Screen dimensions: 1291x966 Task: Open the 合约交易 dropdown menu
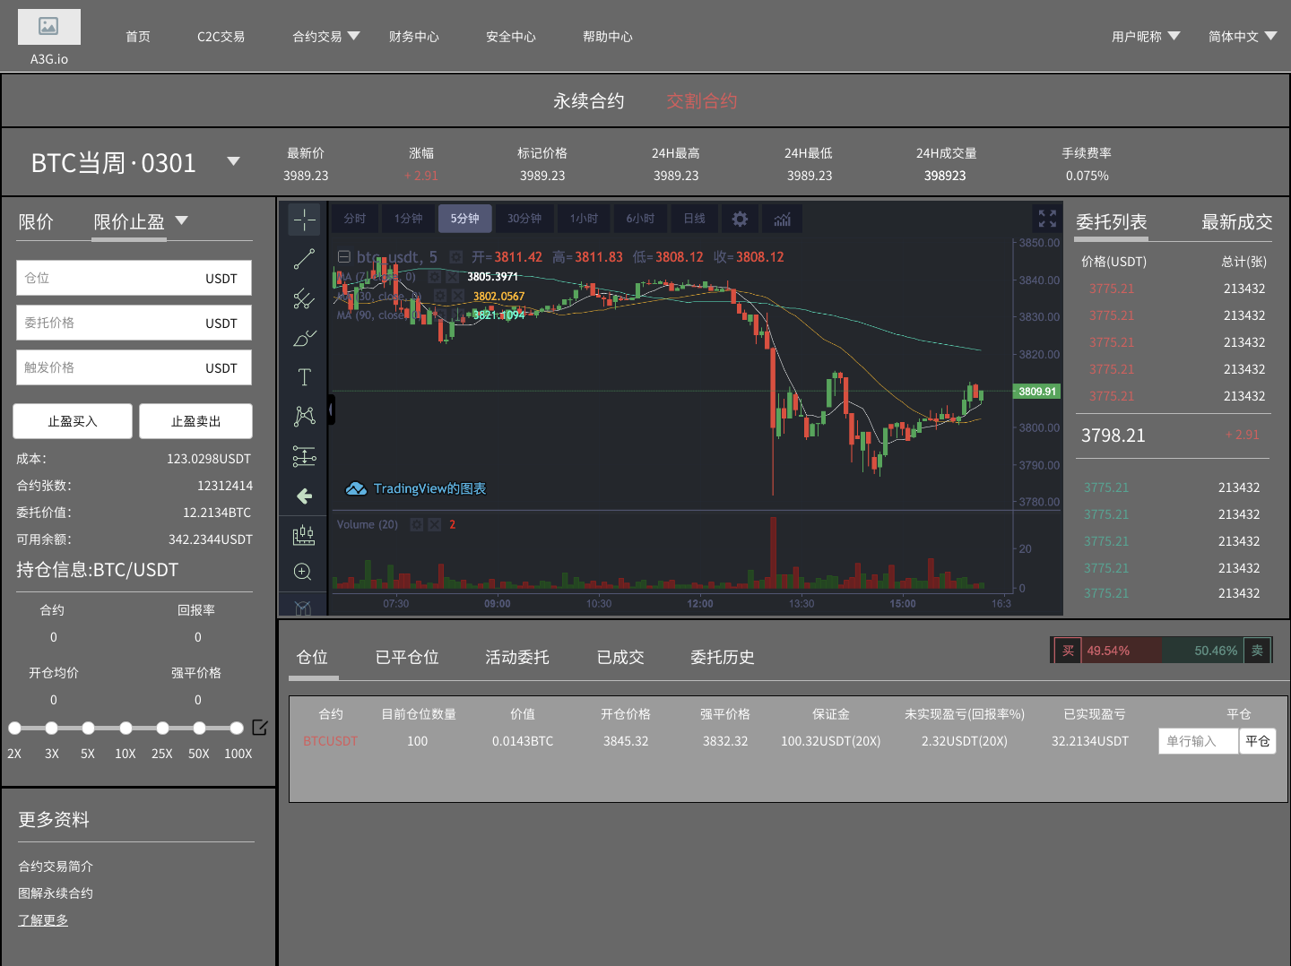tap(326, 37)
